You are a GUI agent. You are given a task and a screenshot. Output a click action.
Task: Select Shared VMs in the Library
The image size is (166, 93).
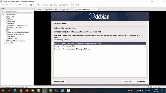pyautogui.click(x=10, y=43)
